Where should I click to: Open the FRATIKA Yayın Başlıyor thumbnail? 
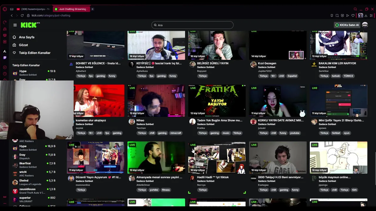[217, 101]
